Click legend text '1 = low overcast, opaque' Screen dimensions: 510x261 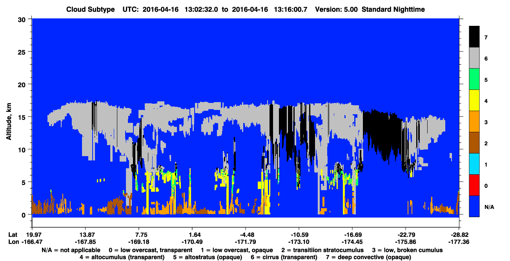click(x=237, y=250)
